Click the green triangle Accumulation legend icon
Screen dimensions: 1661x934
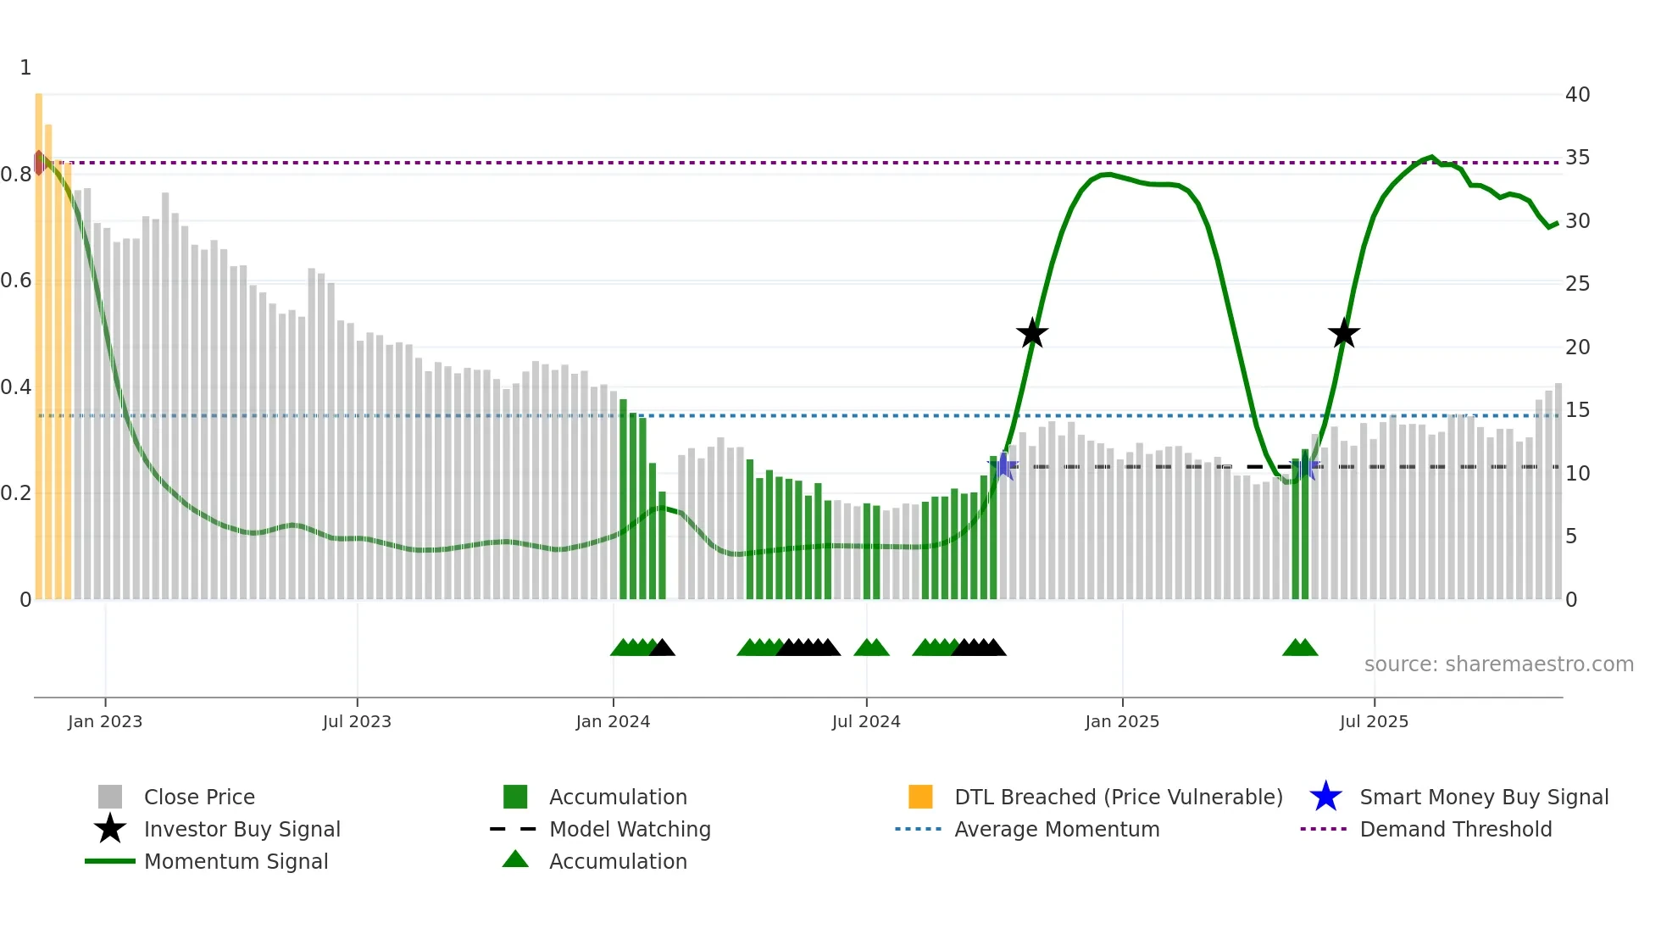515,859
